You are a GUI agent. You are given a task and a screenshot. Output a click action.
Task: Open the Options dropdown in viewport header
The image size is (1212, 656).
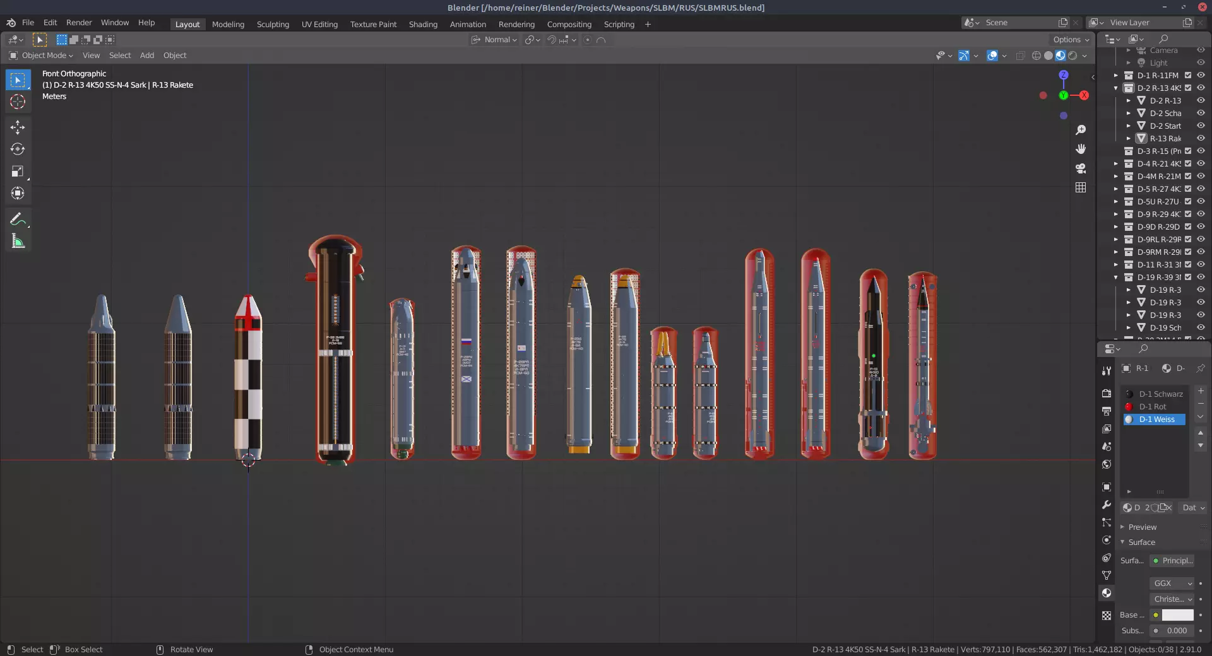tap(1071, 40)
